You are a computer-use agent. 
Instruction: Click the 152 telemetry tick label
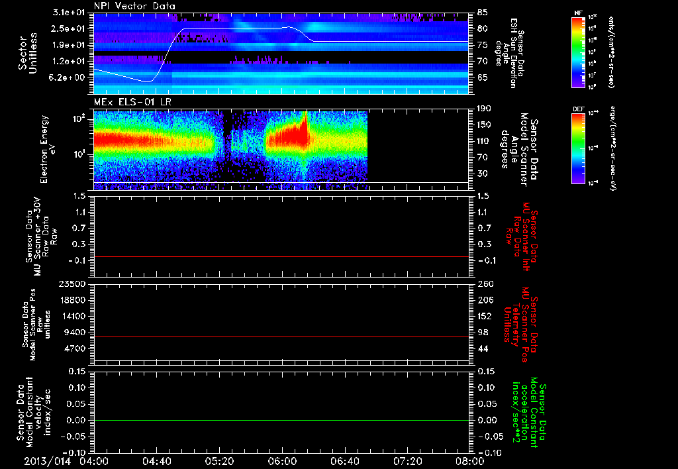pyautogui.click(x=485, y=316)
